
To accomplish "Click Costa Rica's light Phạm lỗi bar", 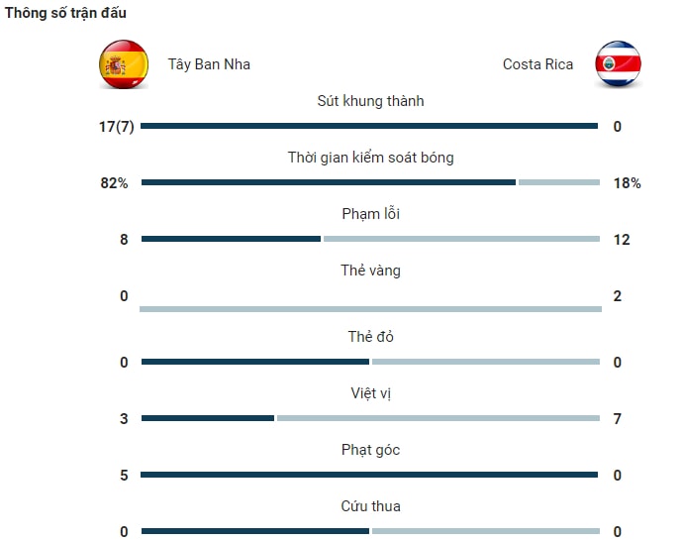I will click(461, 239).
